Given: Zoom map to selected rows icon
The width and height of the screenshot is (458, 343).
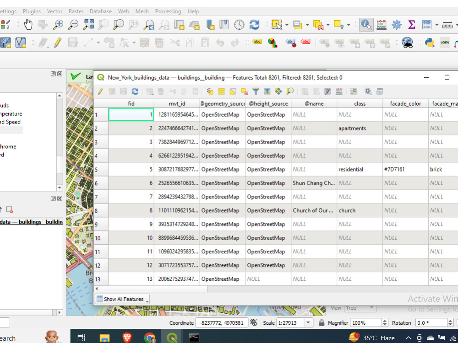Looking at the screenshot, I should click(290, 91).
